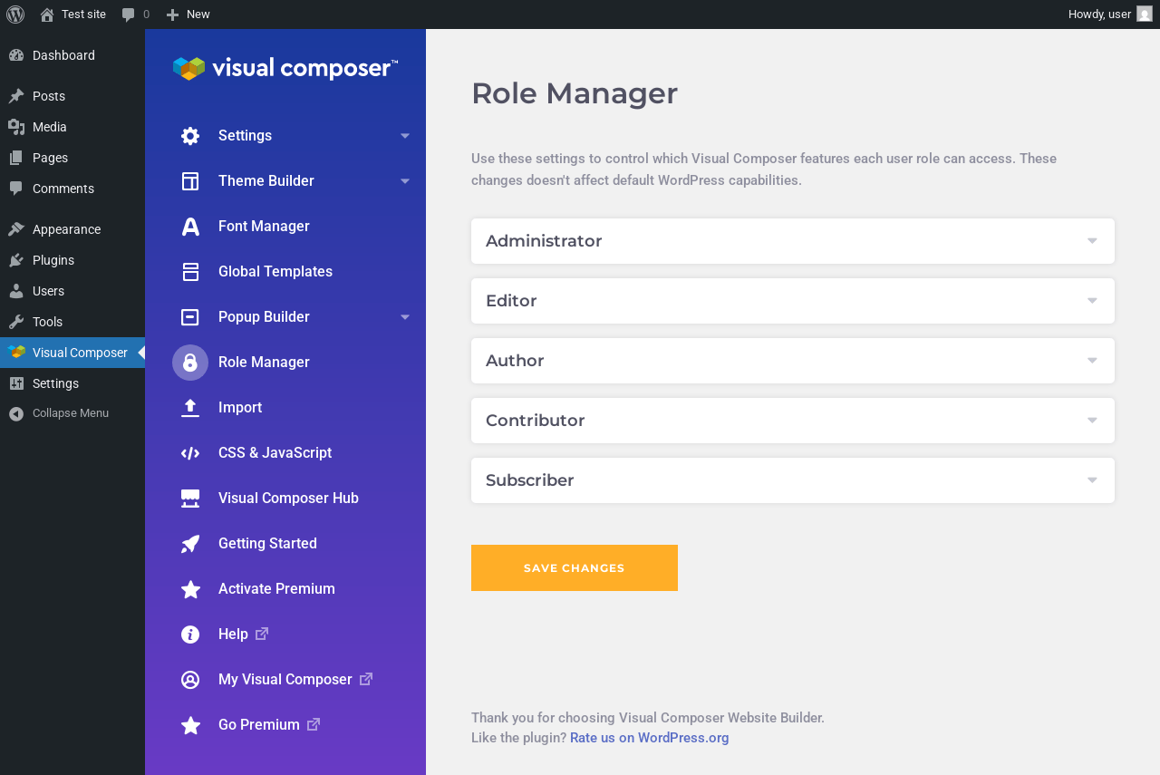Open the Getting Started menu entry
Image resolution: width=1160 pixels, height=775 pixels.
(x=285, y=544)
